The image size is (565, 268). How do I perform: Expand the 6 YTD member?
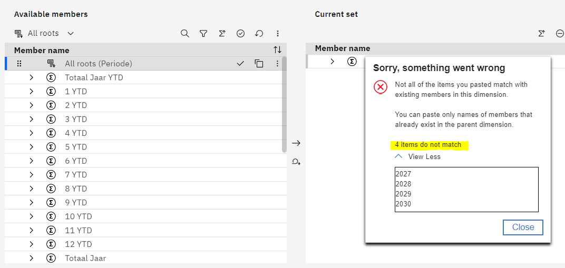click(x=31, y=161)
